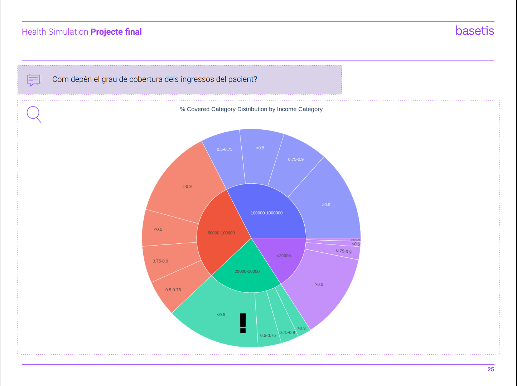Click the black exclamation mark
Image resolution: width=517 pixels, height=386 pixels.
[243, 323]
